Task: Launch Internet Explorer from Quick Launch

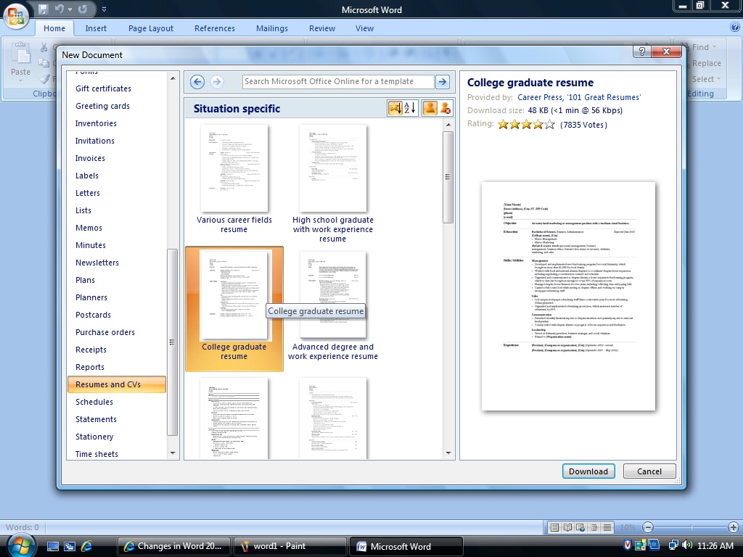Action: click(x=87, y=546)
